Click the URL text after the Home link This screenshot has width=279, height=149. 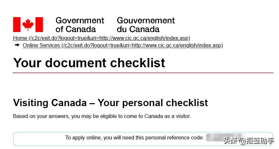click(x=110, y=38)
